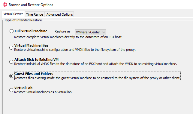This screenshot has width=193, height=114.
Task: Click the bold Virtual Machine files label
Action: pyautogui.click(x=31, y=45)
